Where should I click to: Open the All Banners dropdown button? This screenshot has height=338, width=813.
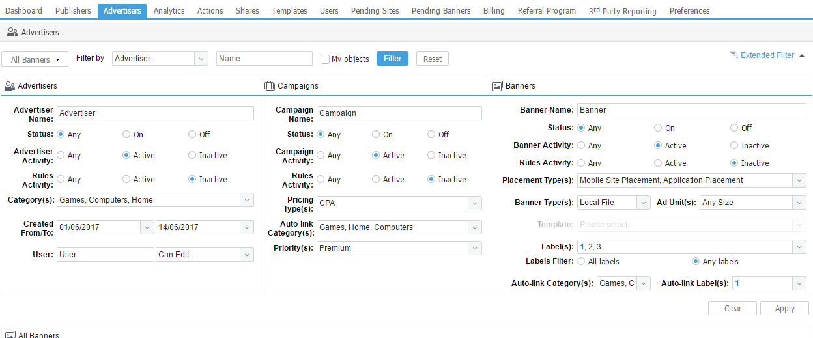click(35, 59)
